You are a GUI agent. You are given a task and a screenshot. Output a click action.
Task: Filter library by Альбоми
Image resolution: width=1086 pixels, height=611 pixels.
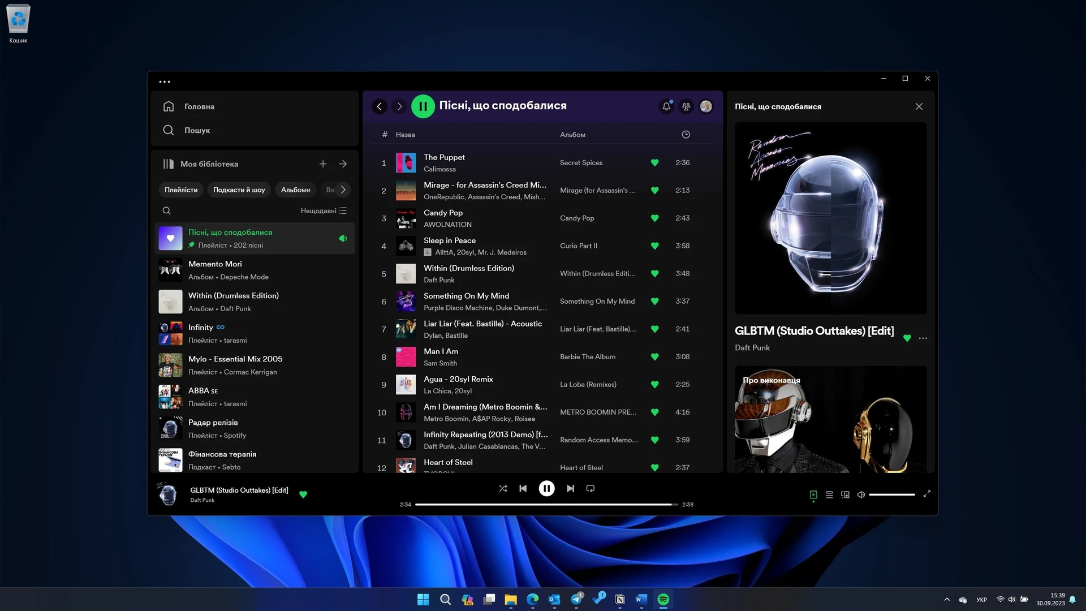(x=295, y=190)
